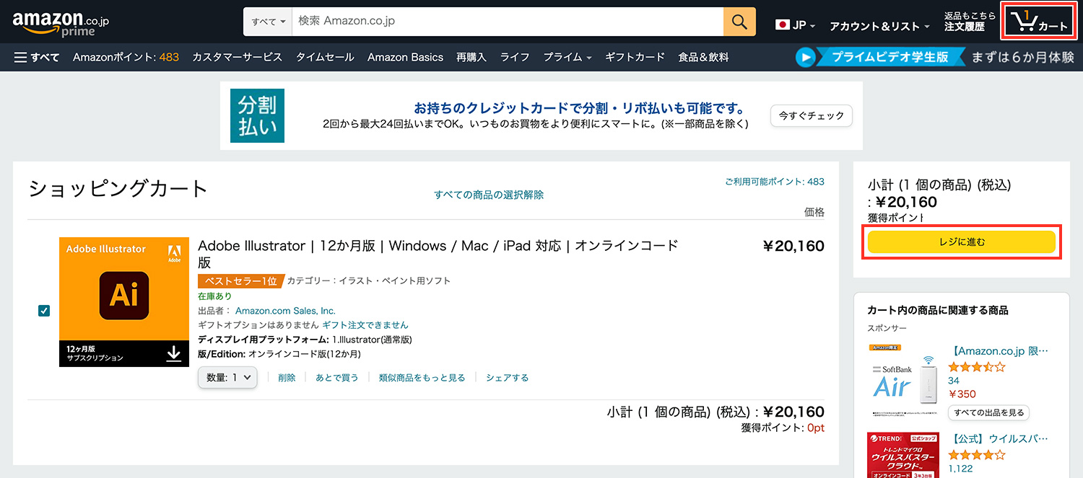Click the 34 reviews count link
The height and width of the screenshot is (478, 1083).
954,381
